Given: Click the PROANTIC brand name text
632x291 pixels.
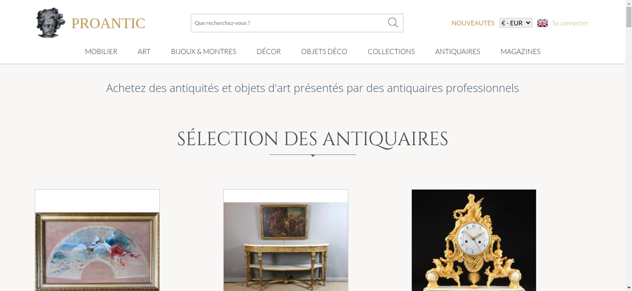Looking at the screenshot, I should point(108,23).
